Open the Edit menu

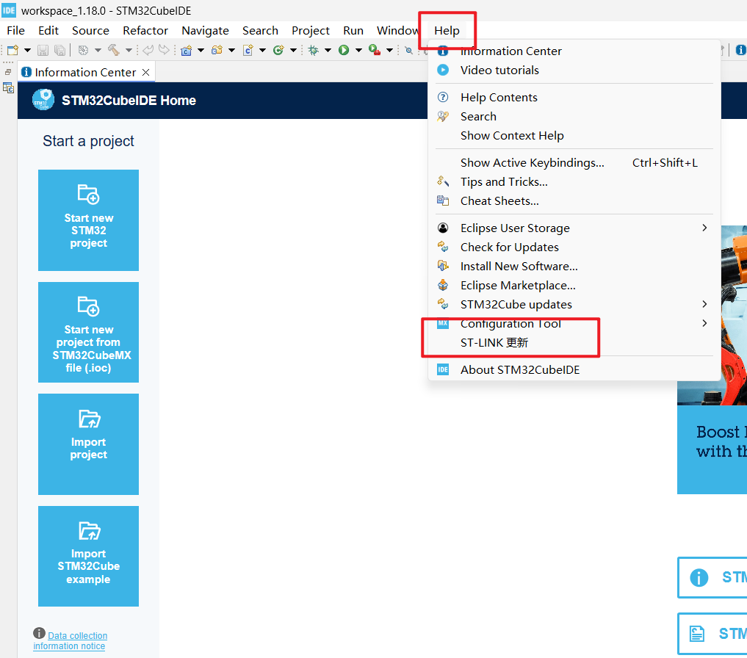click(x=48, y=31)
